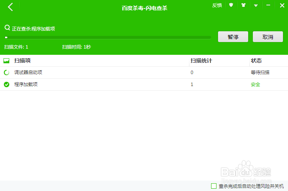Go back with the left arrow icon
The image size is (288, 191).
click(10, 7)
